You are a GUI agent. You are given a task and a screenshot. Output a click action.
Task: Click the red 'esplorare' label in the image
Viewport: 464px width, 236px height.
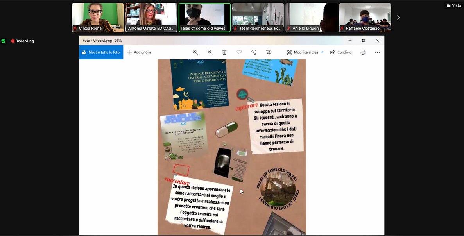[x=247, y=106]
